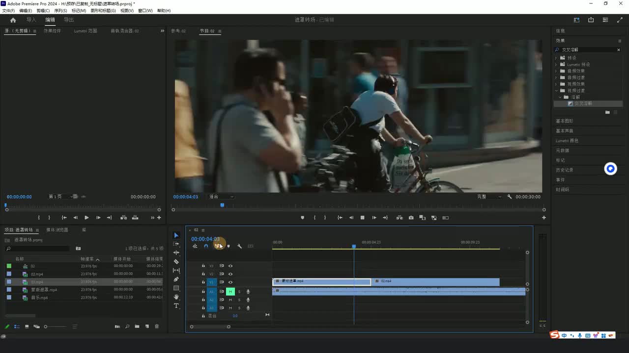The image size is (629, 353).
Task: Open the 基本图形 panel
Action: (x=564, y=121)
